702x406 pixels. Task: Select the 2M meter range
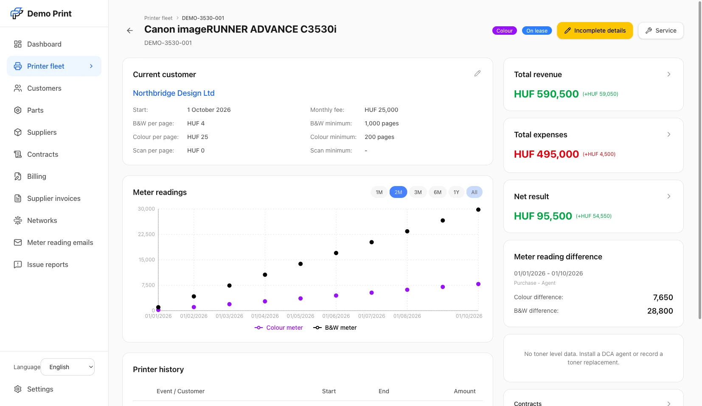398,192
